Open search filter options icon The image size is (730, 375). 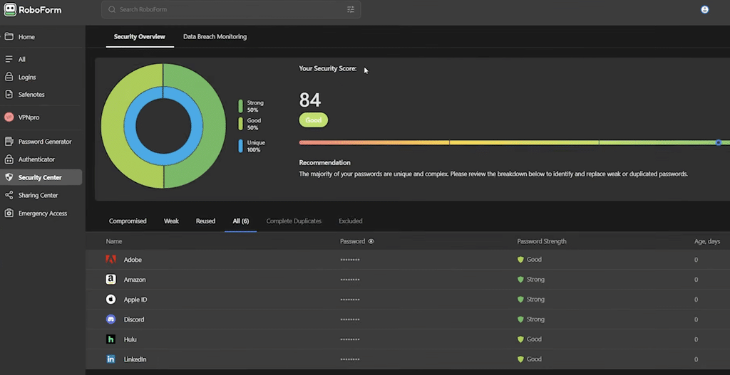click(x=351, y=9)
